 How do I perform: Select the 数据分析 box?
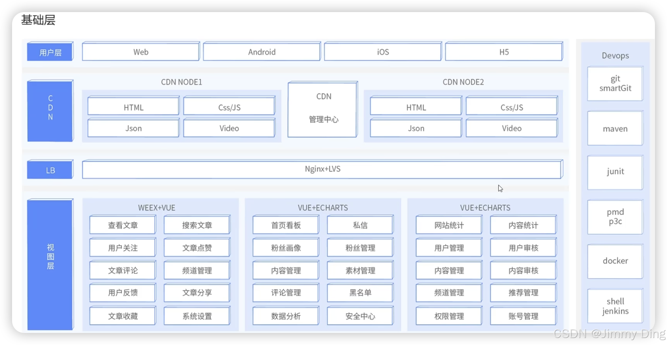[286, 316]
